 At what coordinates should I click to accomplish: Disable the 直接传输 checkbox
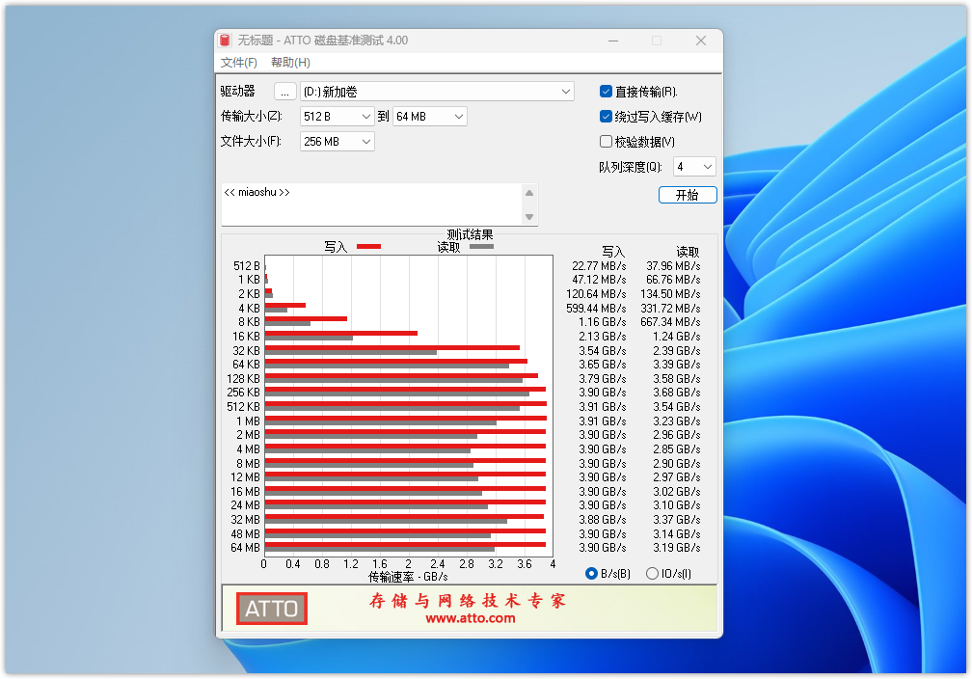[x=607, y=92]
